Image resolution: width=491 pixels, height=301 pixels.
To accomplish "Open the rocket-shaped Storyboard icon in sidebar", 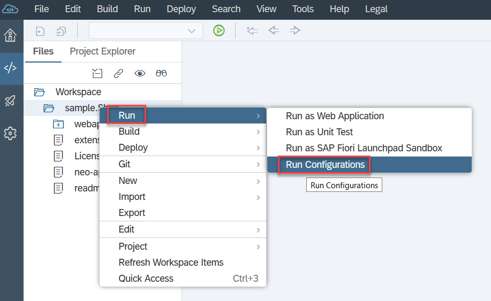I will click(x=10, y=101).
